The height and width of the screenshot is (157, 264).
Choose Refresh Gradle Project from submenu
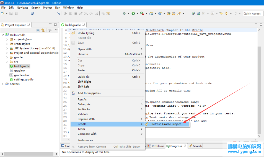[x=167, y=124]
